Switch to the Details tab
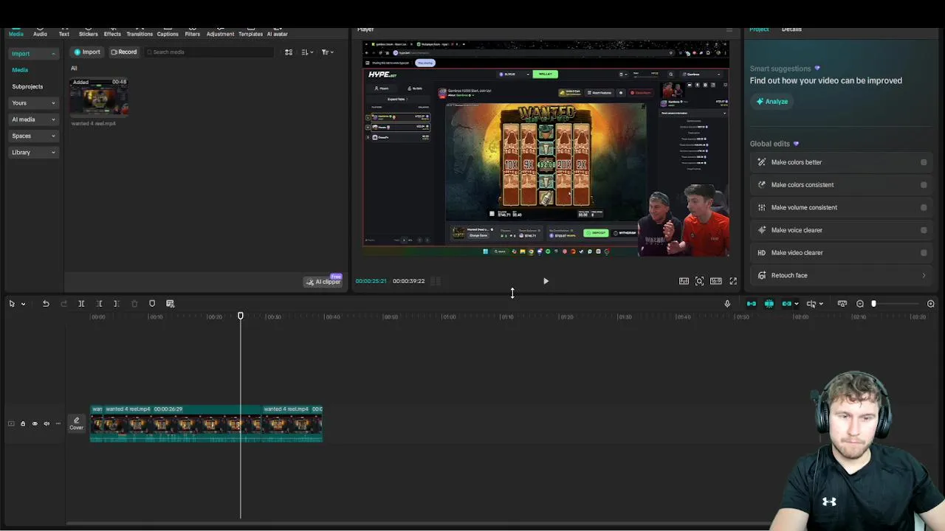 pos(791,29)
